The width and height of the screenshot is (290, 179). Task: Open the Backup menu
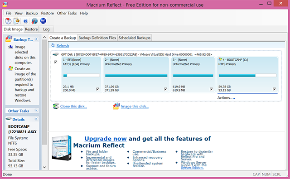coord(32,13)
